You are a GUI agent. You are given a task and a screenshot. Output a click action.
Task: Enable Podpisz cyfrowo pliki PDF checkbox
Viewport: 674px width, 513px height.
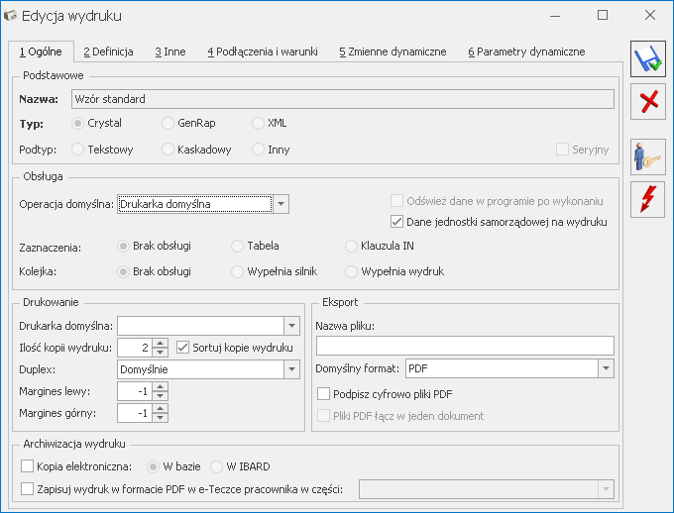tap(323, 393)
